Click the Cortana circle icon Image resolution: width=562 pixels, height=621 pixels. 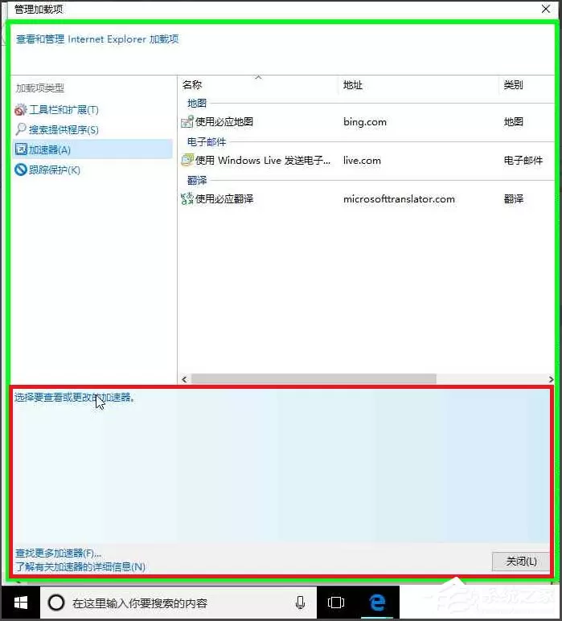(x=56, y=603)
